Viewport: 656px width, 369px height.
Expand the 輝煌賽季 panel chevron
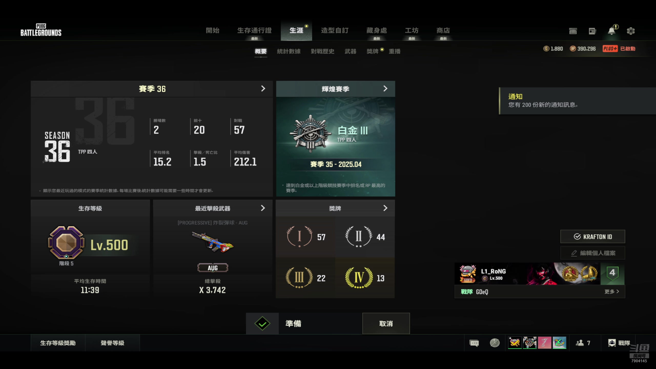[385, 89]
